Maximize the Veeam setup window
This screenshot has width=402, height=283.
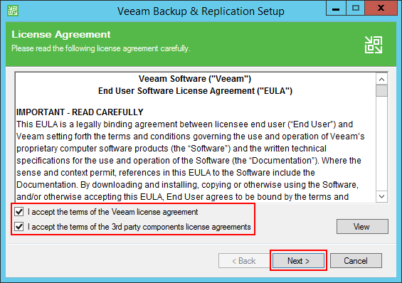[x=355, y=9]
